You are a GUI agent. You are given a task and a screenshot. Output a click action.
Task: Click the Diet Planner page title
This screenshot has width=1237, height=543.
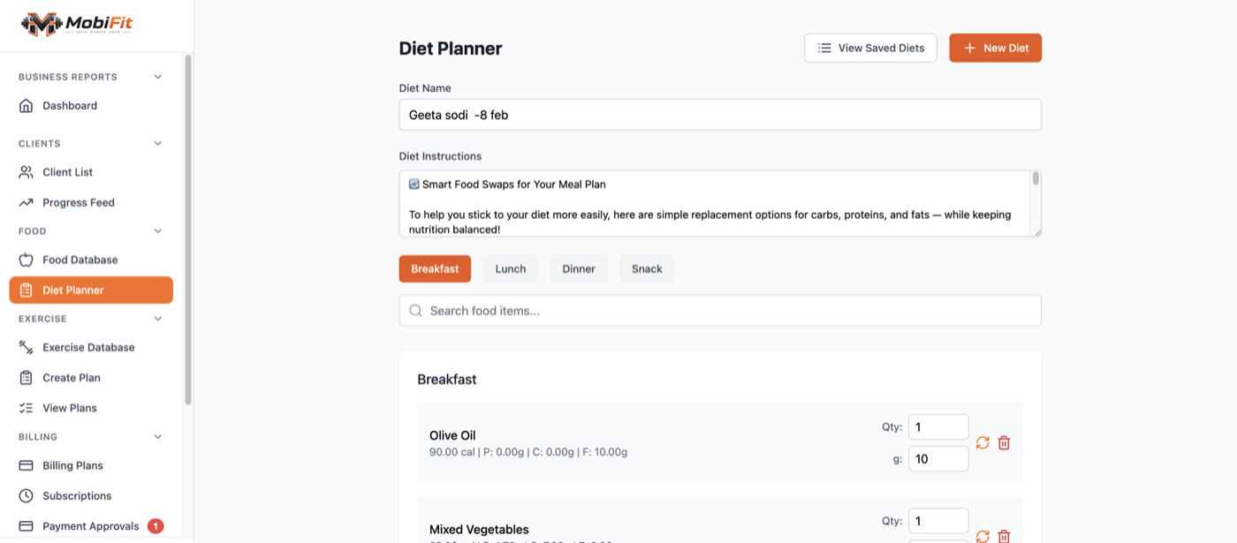[x=451, y=49]
